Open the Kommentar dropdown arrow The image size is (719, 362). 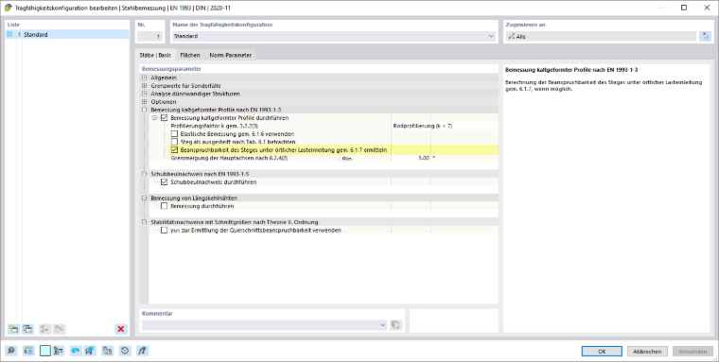[x=383, y=325]
